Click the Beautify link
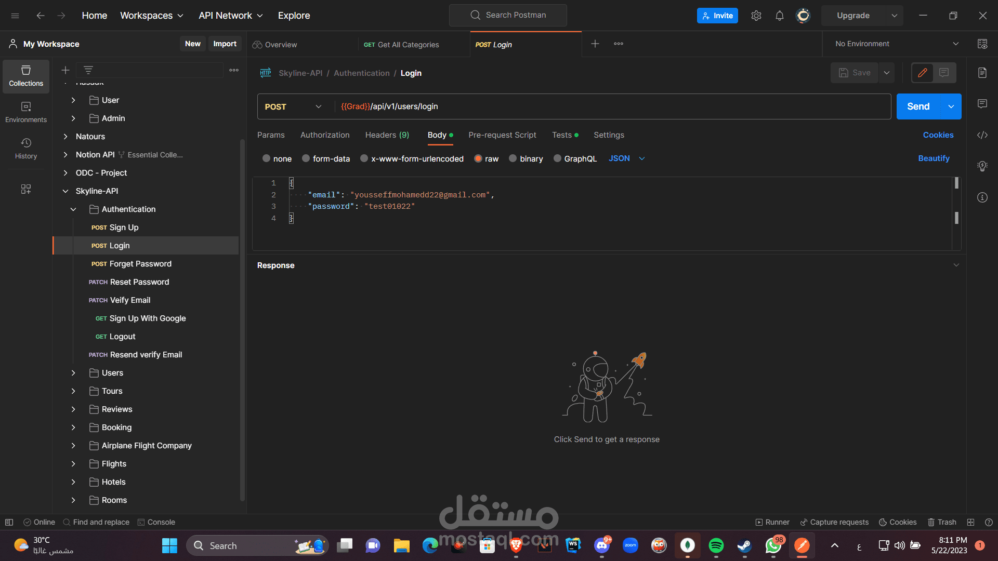 tap(934, 158)
